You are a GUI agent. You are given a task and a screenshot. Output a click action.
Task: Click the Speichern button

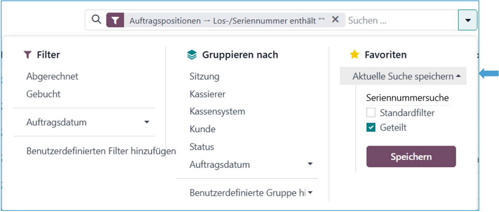pos(411,157)
